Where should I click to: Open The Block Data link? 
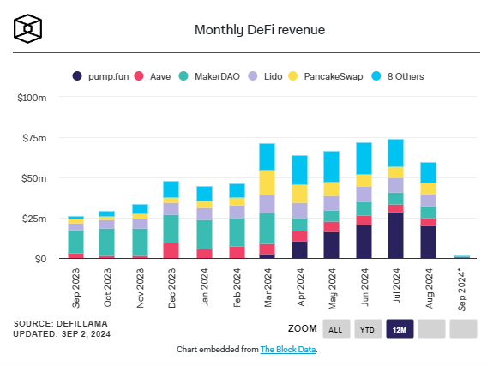(288, 350)
